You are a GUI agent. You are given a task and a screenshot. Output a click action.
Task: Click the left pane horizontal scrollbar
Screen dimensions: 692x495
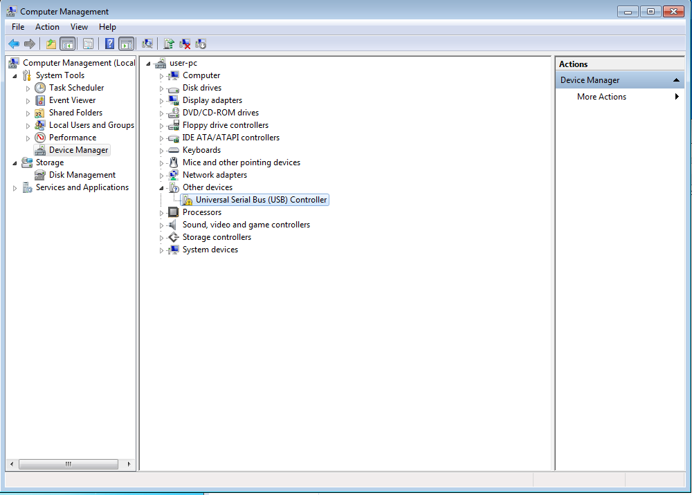68,464
